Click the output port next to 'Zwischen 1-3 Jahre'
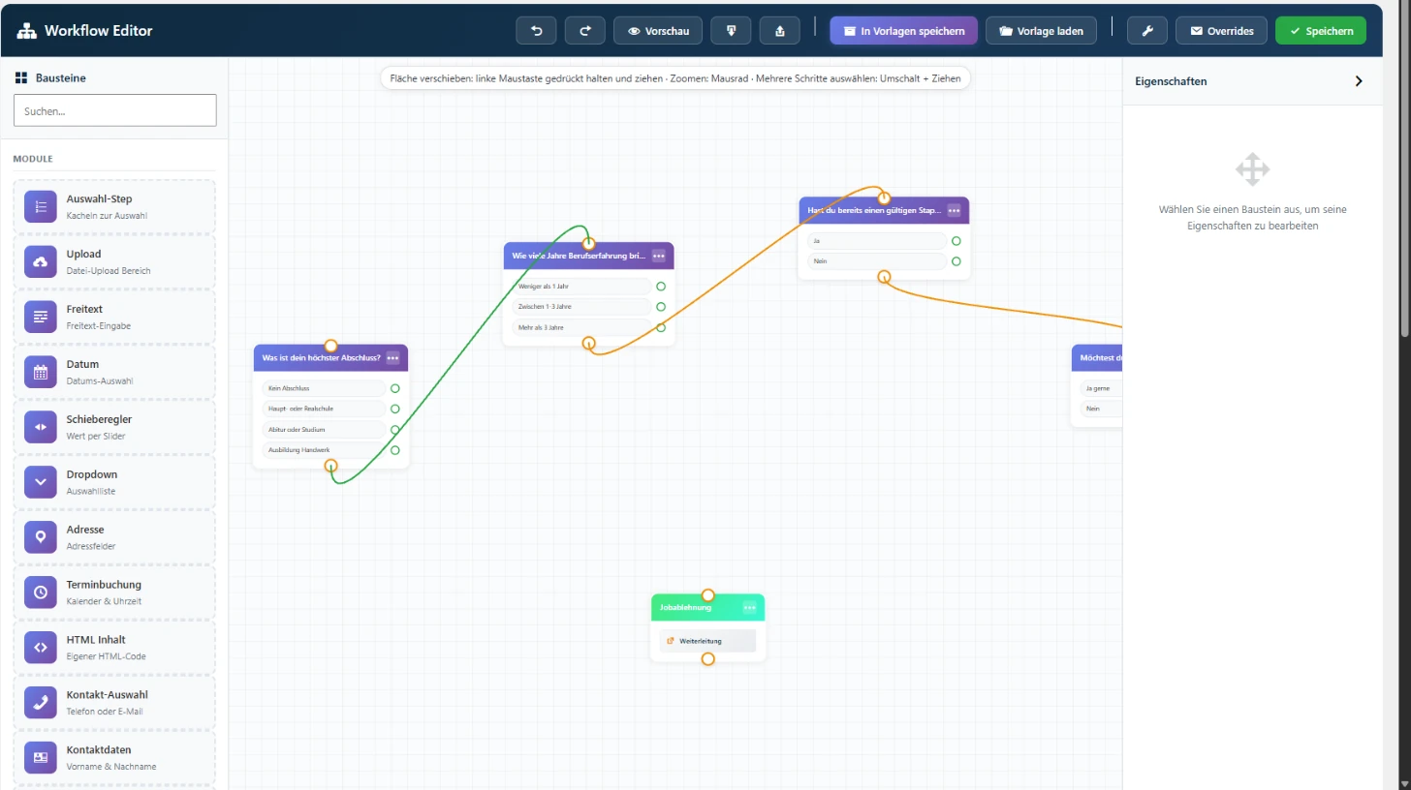The height and width of the screenshot is (790, 1411). click(x=661, y=307)
